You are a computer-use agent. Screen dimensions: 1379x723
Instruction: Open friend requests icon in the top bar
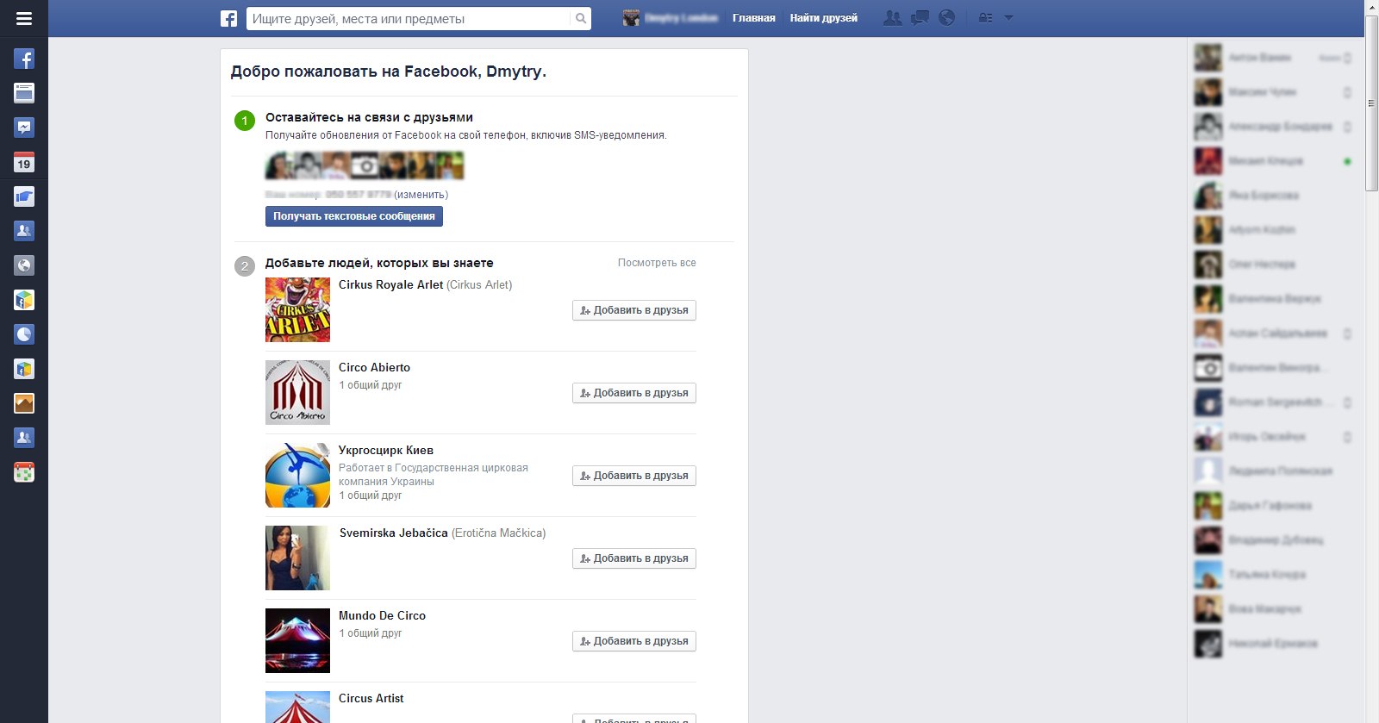pyautogui.click(x=893, y=18)
